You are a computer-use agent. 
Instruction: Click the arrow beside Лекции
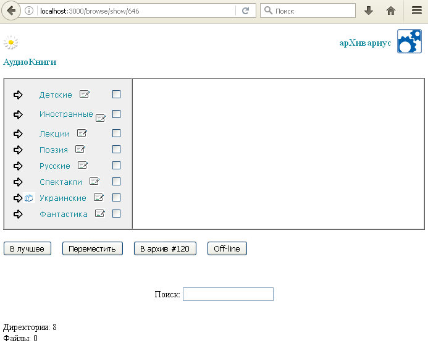(x=18, y=133)
